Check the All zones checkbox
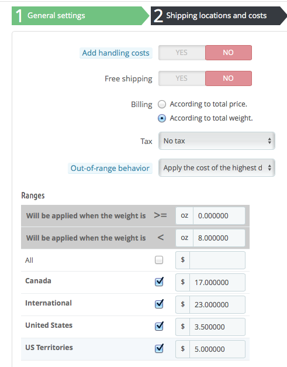Viewport: 287px width, 367px height. tap(159, 260)
